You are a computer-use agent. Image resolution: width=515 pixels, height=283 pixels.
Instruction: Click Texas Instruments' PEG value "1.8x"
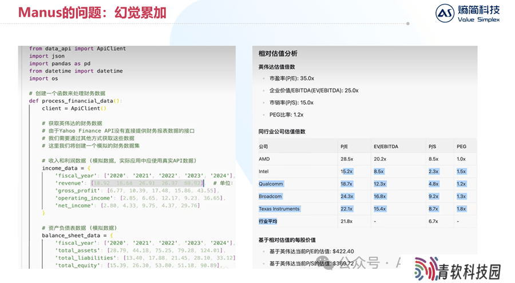click(x=461, y=209)
